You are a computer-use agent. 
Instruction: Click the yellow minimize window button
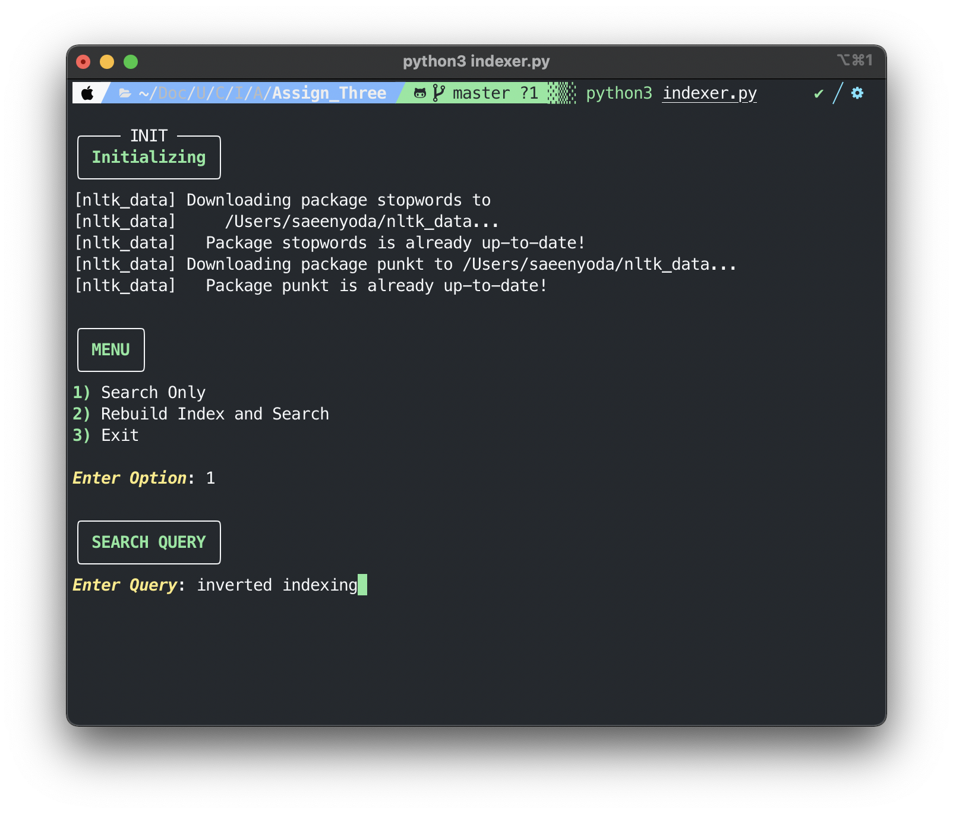107,62
